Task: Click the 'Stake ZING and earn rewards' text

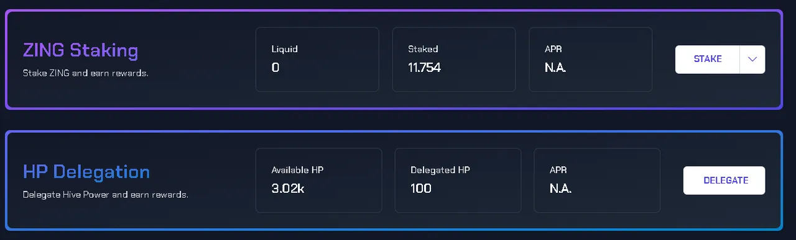Action: (x=86, y=73)
